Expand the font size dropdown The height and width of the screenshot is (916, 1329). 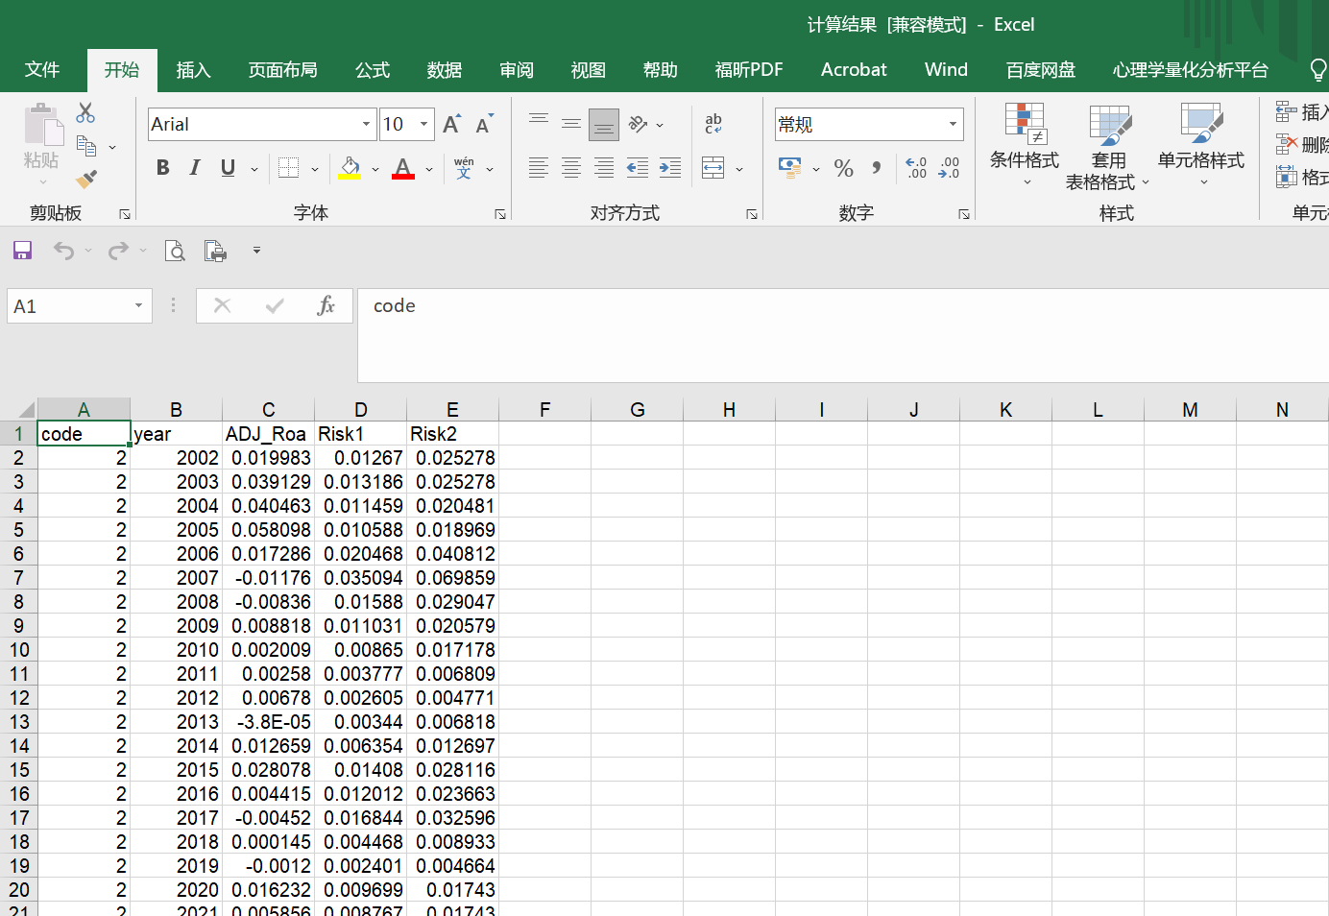click(423, 124)
